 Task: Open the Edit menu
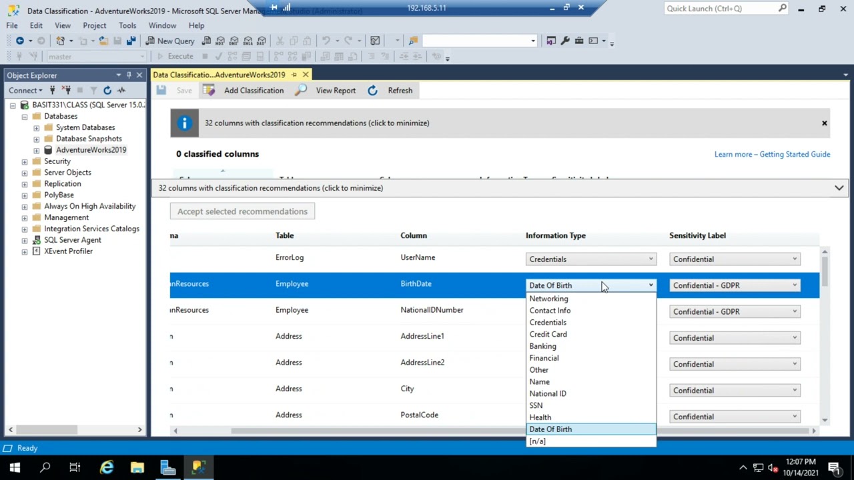(x=36, y=25)
